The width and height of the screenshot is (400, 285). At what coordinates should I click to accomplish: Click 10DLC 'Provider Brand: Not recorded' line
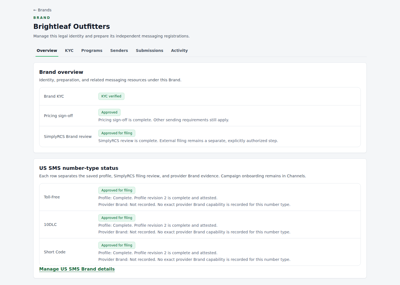click(x=194, y=232)
